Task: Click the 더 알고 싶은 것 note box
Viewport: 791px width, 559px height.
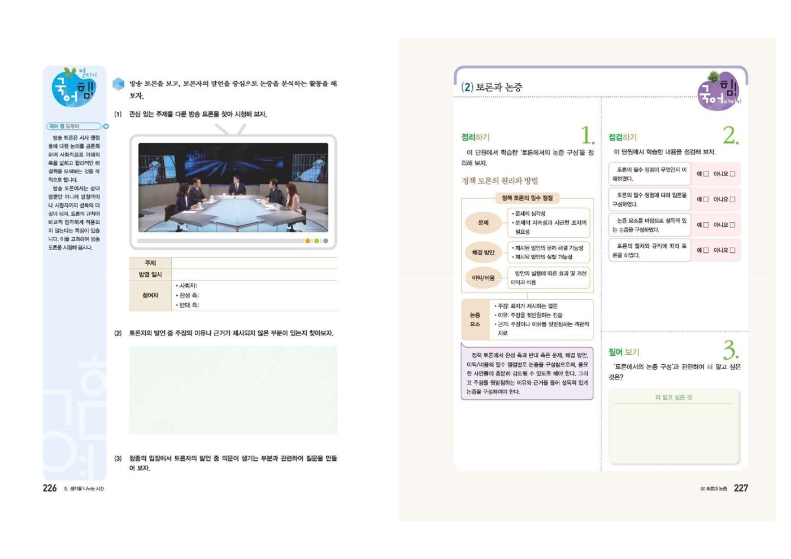Action: coord(674,426)
